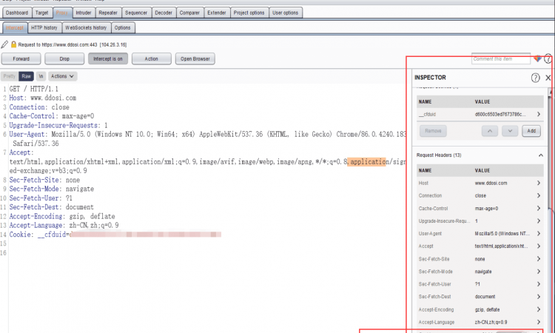The height and width of the screenshot is (333, 555).
Task: Expand the Host header row
Action: 539,183
